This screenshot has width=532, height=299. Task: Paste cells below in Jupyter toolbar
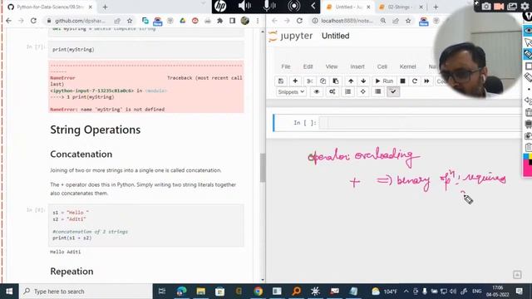(x=336, y=81)
